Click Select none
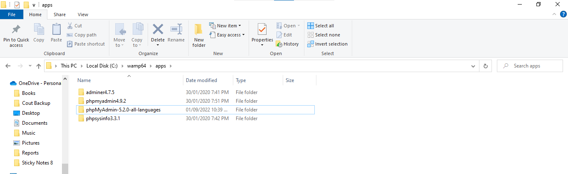The image size is (568, 174). 324,35
